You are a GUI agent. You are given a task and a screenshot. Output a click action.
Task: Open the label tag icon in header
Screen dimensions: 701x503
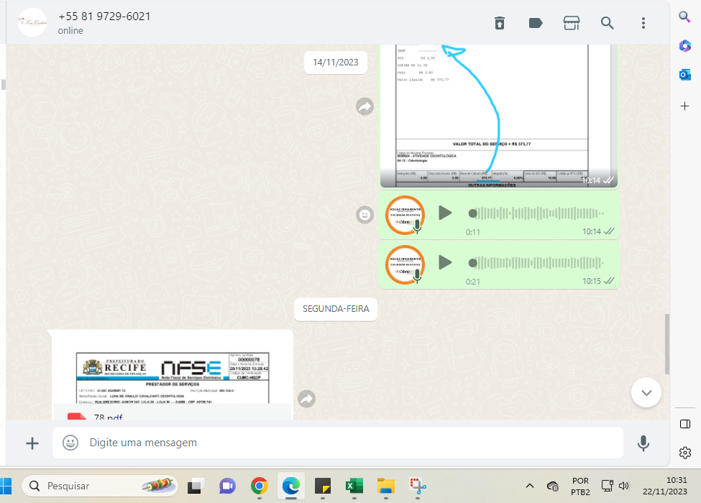[535, 23]
